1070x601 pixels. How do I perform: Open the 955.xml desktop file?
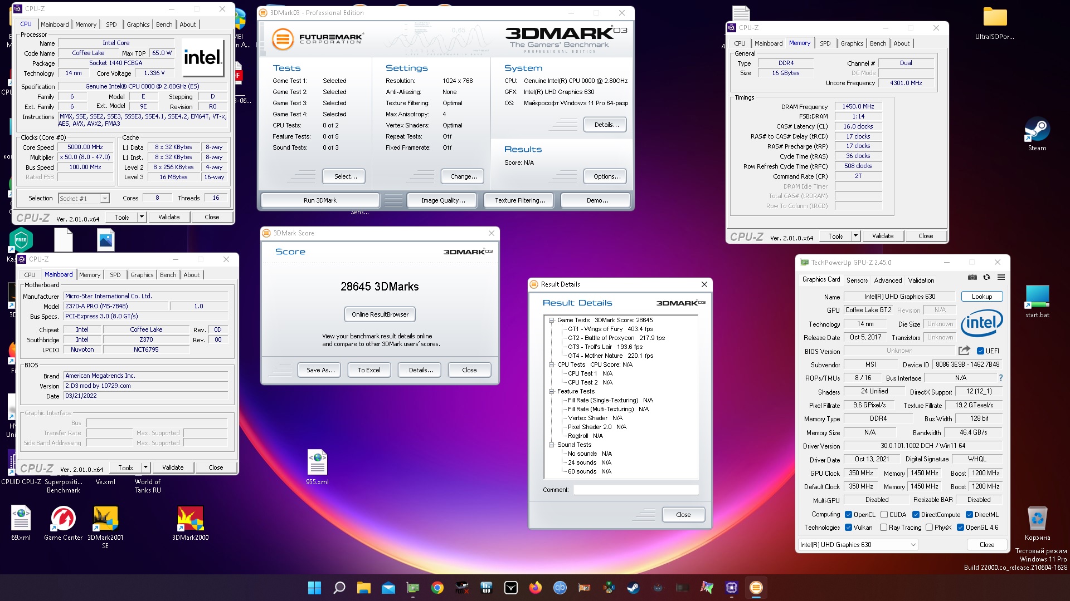click(317, 467)
